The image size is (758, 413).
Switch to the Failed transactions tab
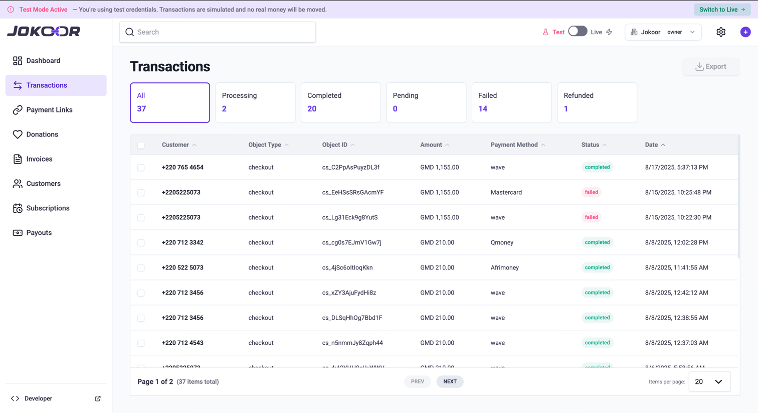(511, 102)
